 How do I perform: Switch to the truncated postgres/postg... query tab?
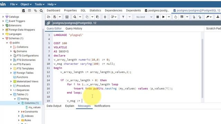coord(157,10)
